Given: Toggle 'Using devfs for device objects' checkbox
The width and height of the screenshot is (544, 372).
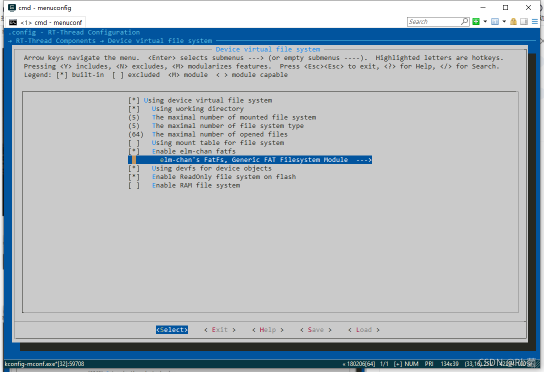Looking at the screenshot, I should pyautogui.click(x=134, y=168).
